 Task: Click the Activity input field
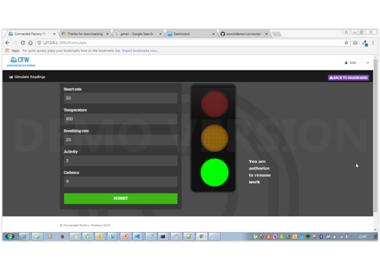(121, 161)
